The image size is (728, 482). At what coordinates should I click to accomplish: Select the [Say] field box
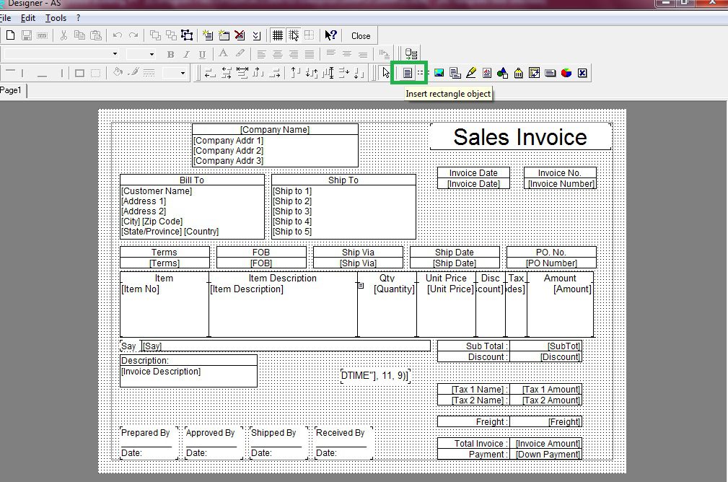(286, 346)
